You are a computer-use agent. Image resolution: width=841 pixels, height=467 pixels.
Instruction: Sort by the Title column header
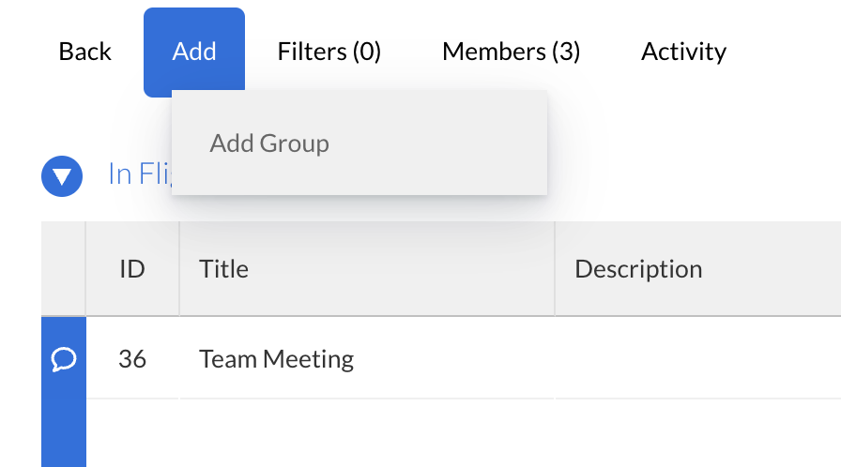pos(224,269)
